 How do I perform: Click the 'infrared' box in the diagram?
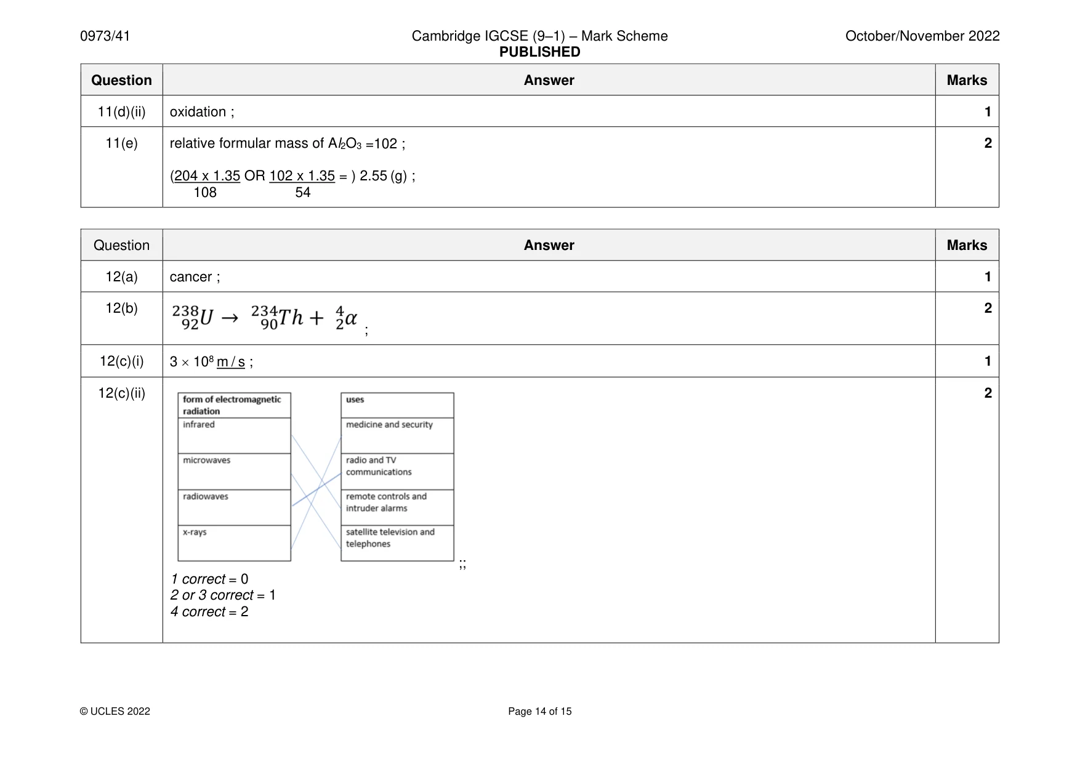tap(234, 436)
